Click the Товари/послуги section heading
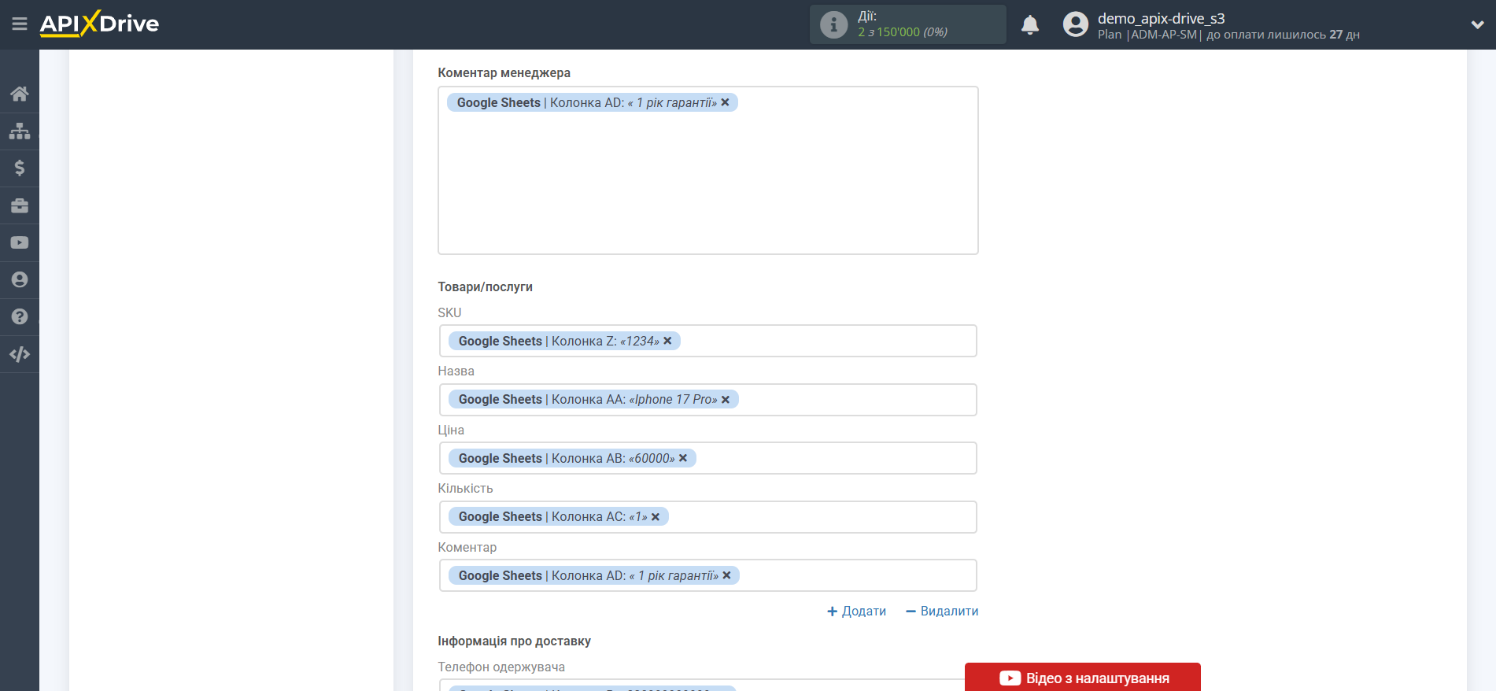This screenshot has width=1496, height=691. [x=486, y=286]
